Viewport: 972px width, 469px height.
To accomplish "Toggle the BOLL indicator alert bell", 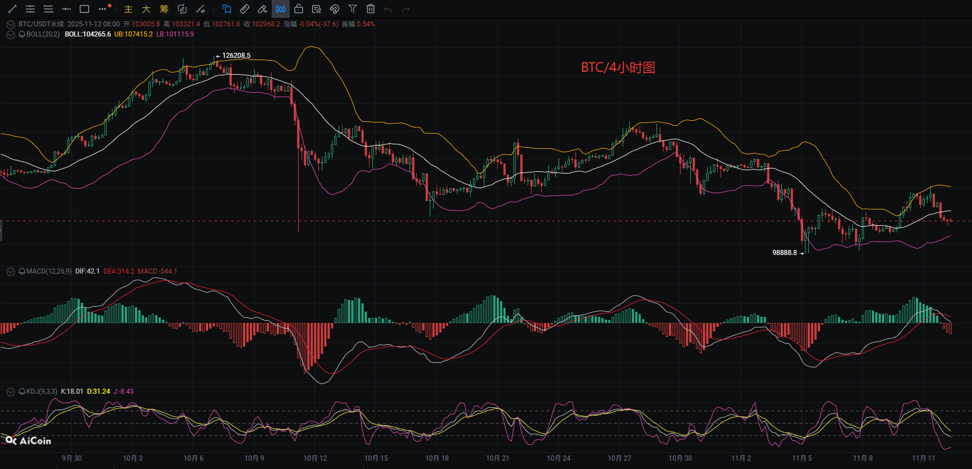I will point(22,34).
